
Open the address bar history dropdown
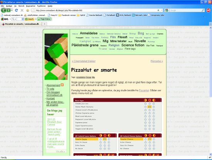pos(162,10)
